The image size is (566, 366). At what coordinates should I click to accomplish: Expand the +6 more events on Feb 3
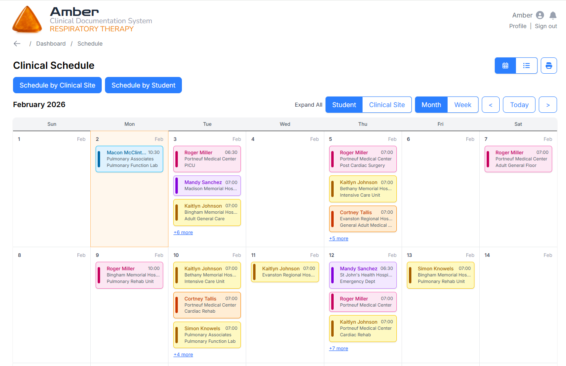point(183,232)
